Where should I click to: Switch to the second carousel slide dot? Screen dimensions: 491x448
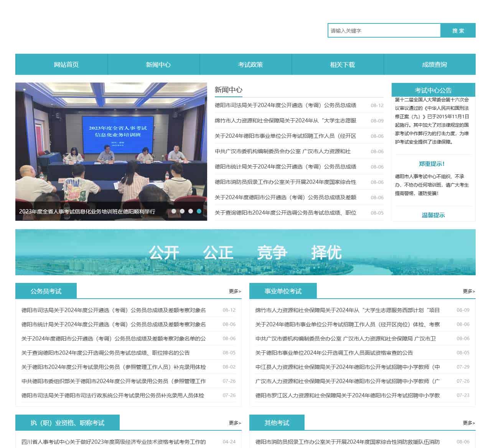182,211
